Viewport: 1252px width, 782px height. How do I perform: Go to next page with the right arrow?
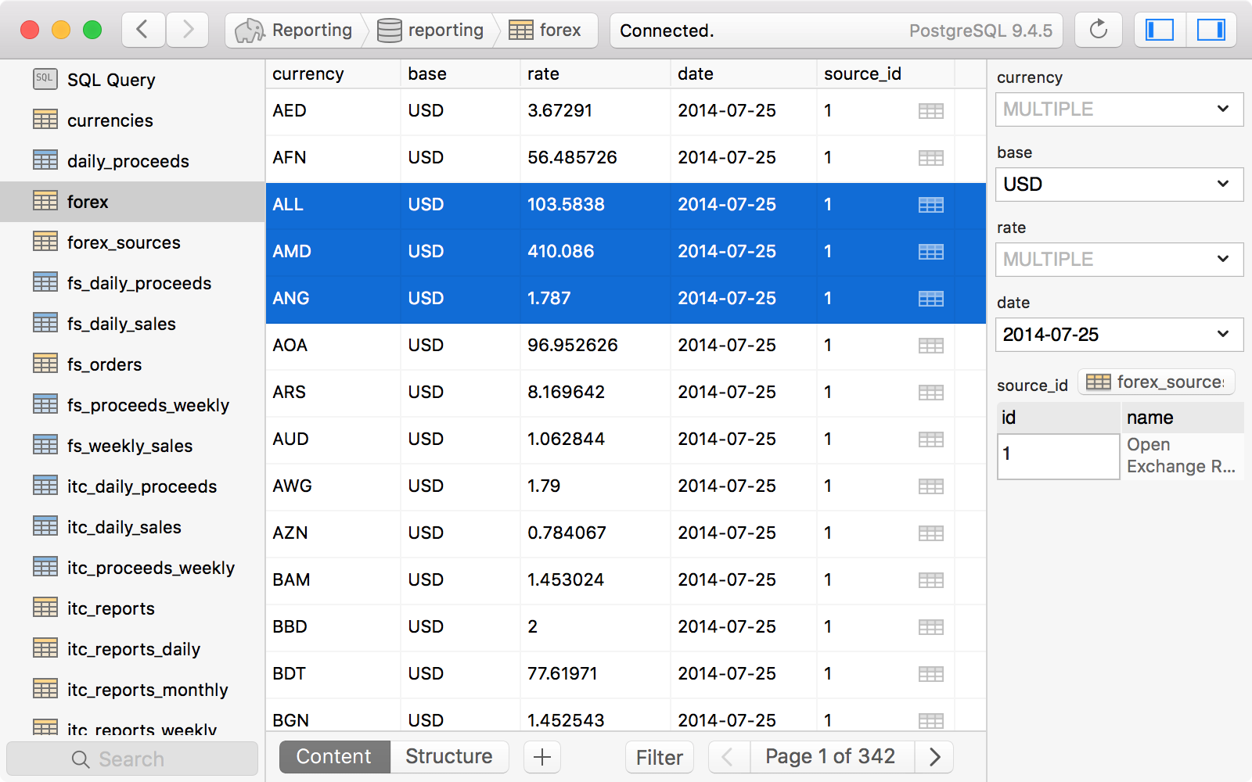934,756
